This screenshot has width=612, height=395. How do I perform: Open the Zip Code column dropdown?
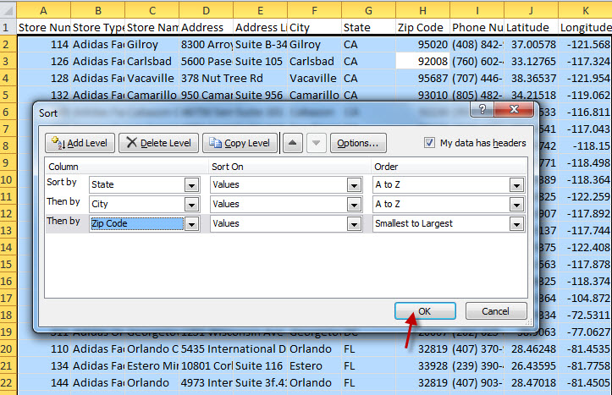pos(191,224)
